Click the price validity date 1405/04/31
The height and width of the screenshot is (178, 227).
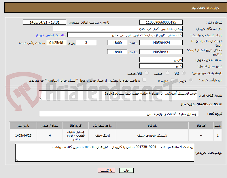[161, 52]
